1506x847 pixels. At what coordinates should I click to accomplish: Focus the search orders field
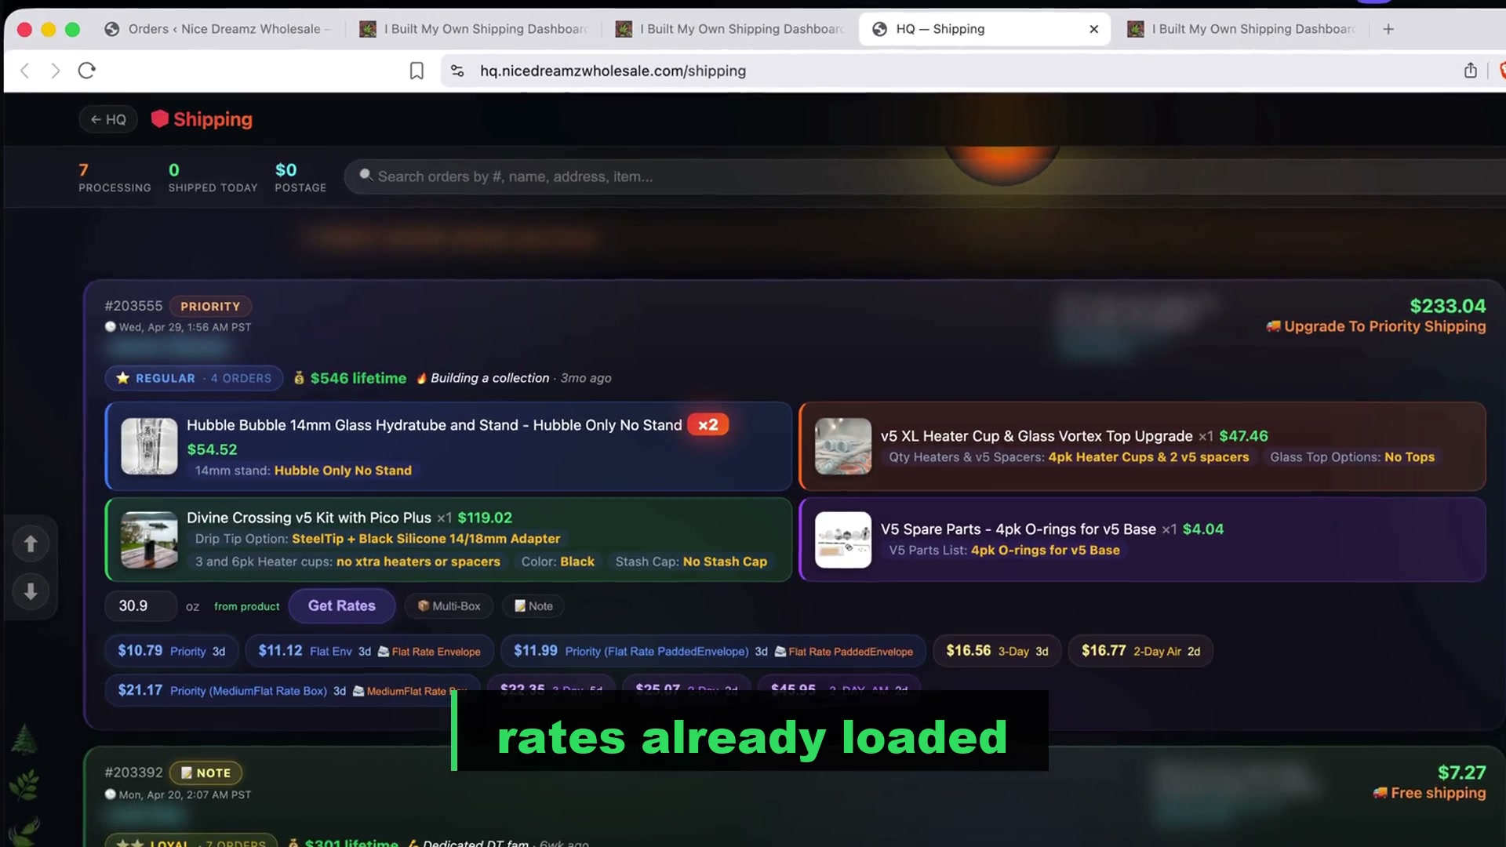point(926,176)
